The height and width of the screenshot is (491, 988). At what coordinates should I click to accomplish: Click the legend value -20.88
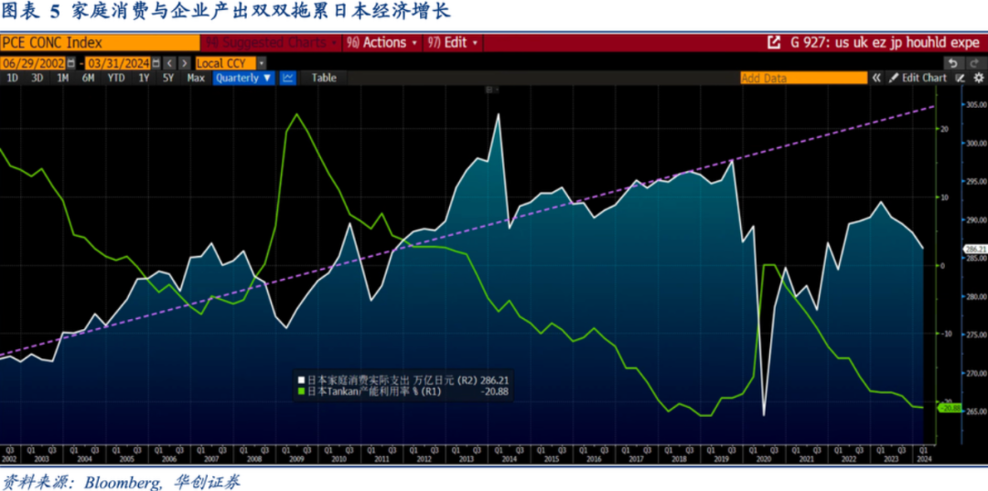pos(495,391)
